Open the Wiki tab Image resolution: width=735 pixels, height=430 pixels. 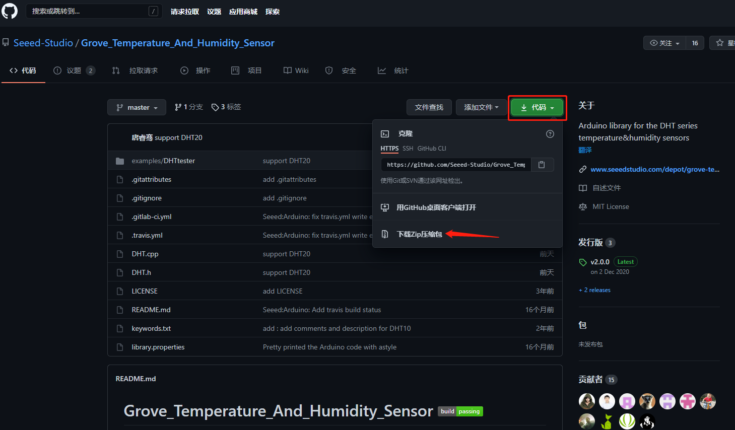click(296, 70)
